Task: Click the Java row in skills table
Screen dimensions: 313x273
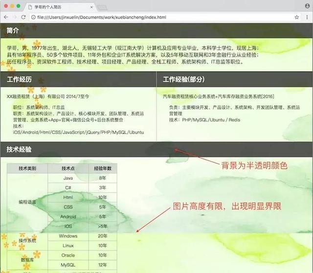Action: pos(82,178)
